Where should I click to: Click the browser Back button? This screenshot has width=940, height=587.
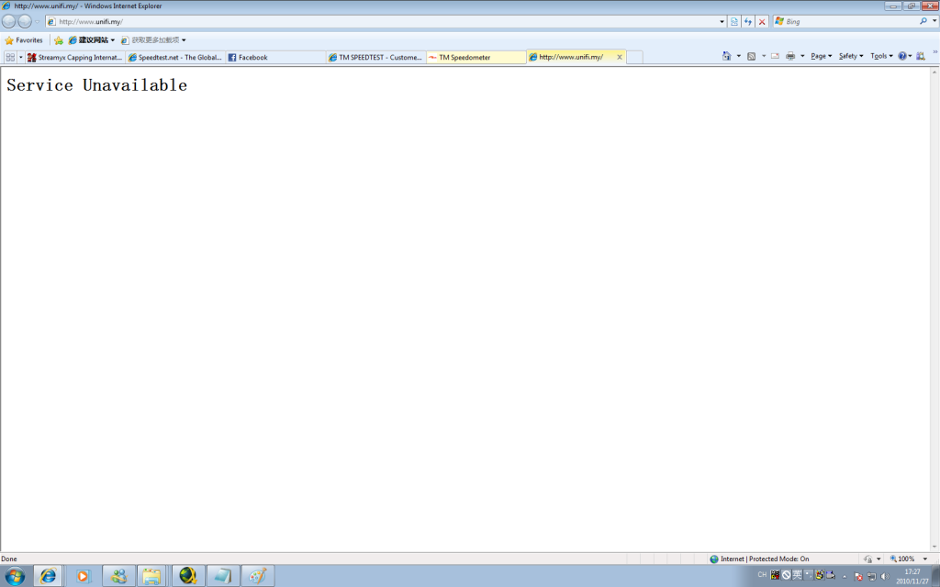click(8, 21)
